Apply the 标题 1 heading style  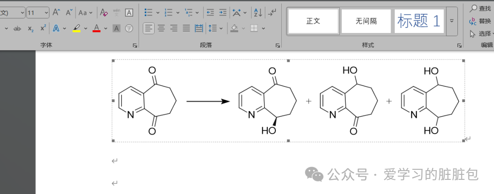coord(420,21)
